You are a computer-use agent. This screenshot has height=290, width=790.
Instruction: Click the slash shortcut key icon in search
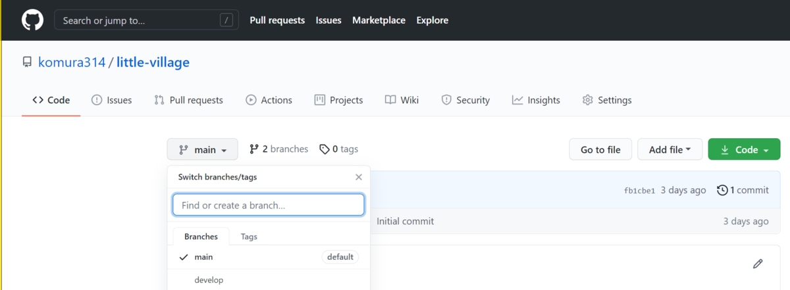pyautogui.click(x=227, y=20)
